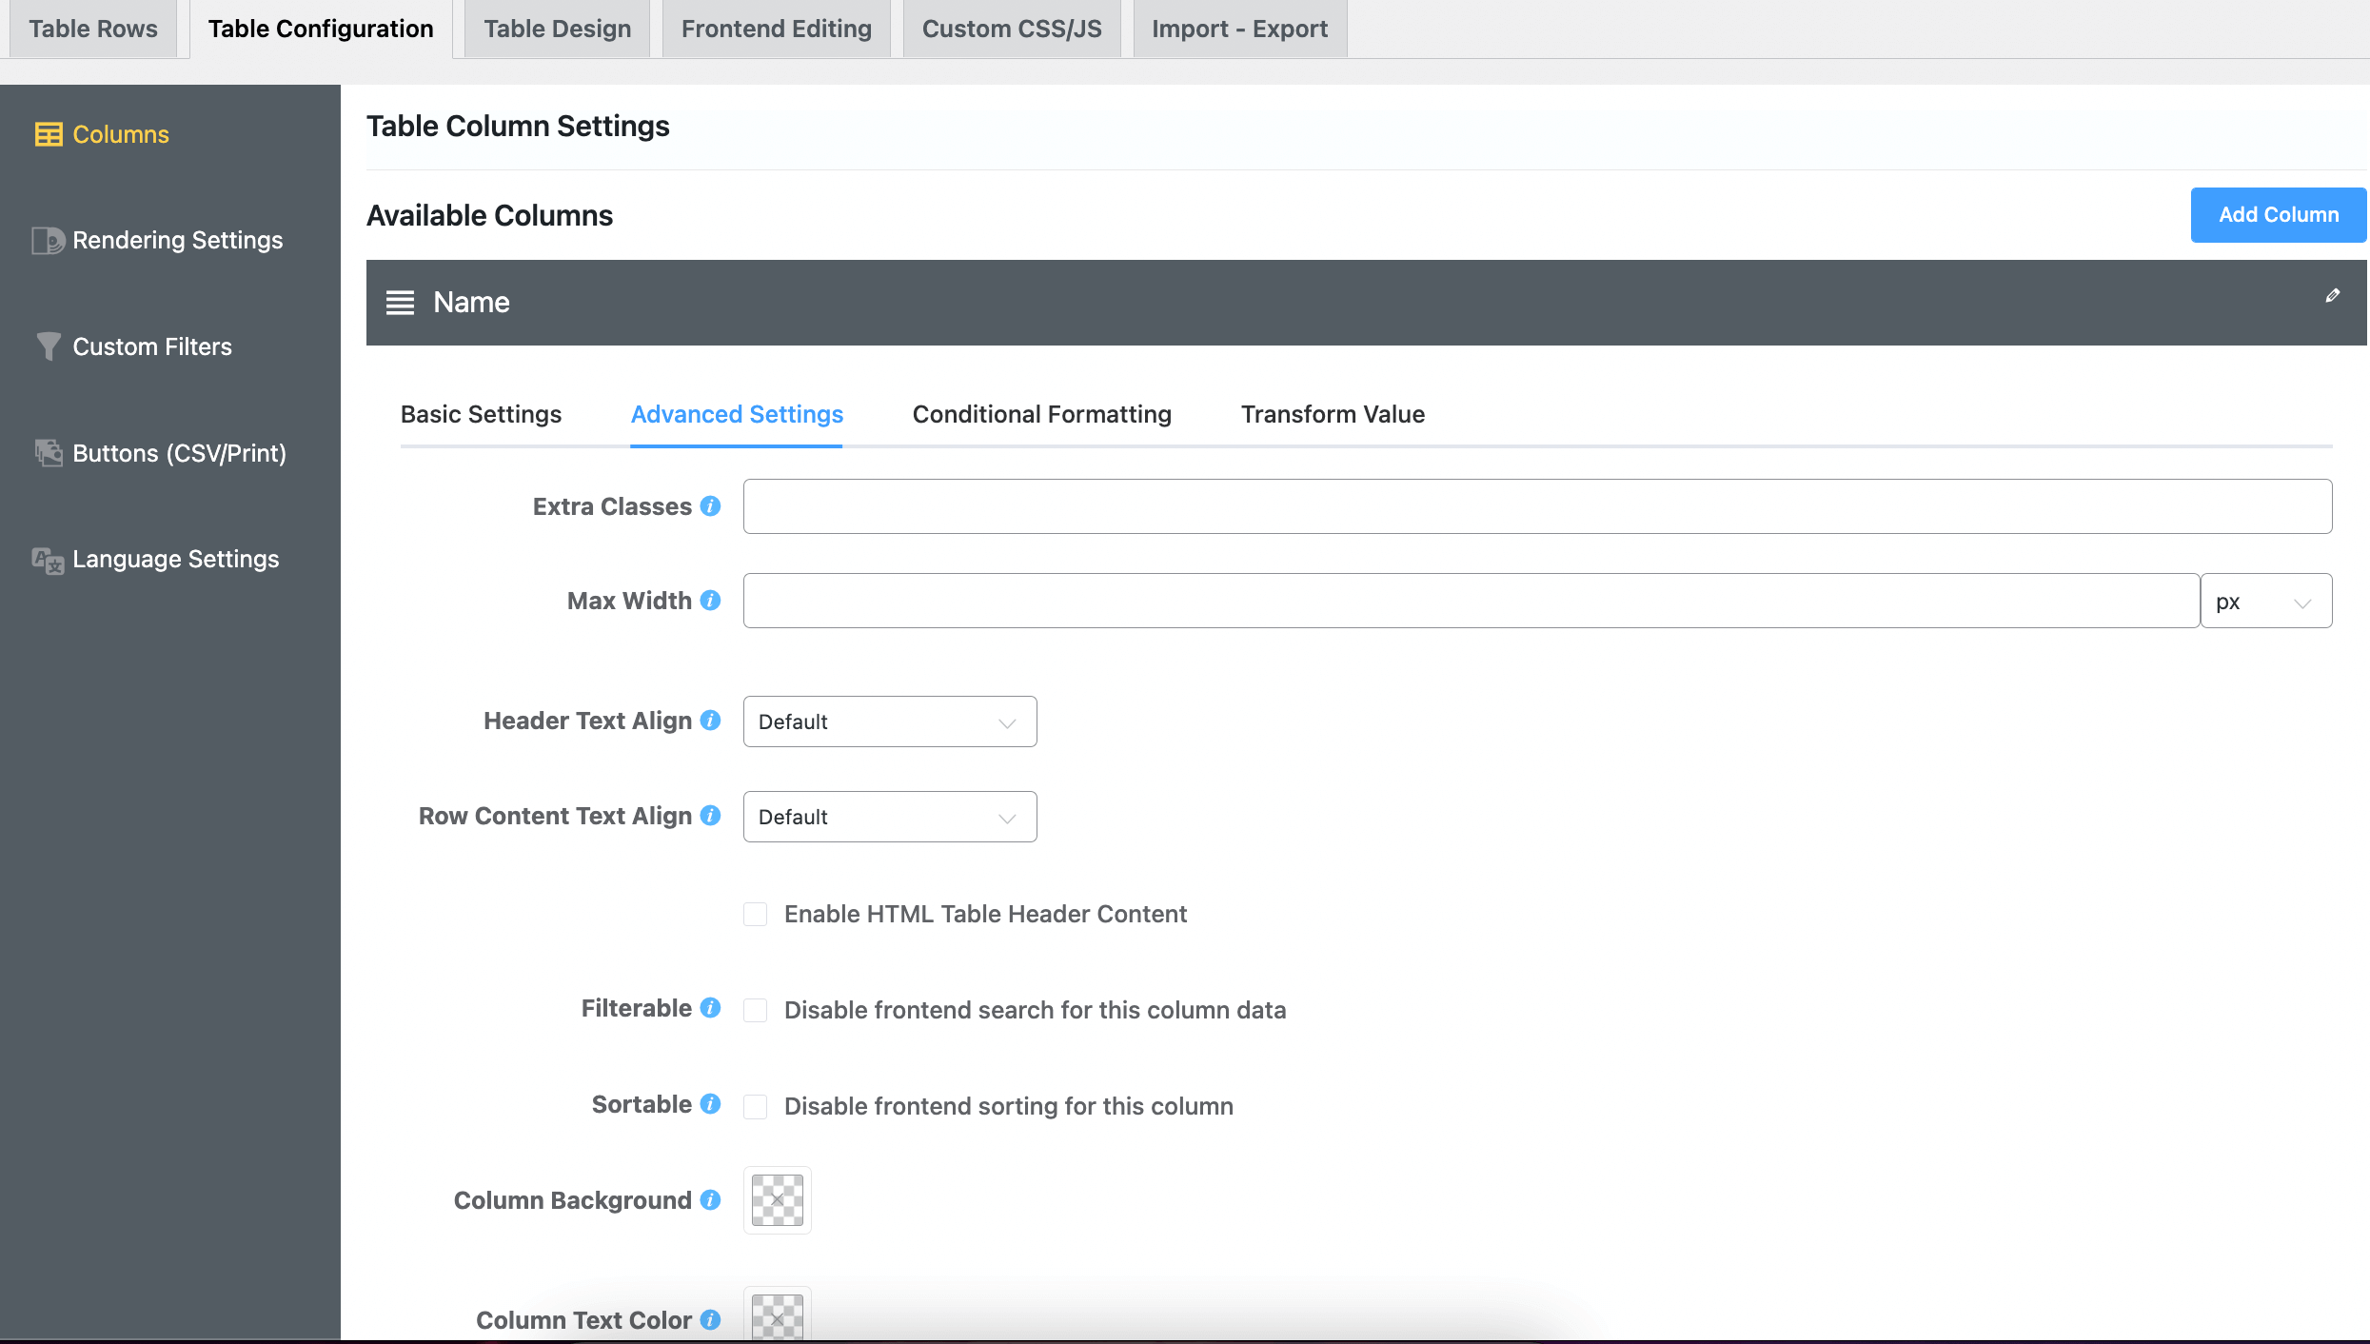Viewport: 2370px width, 1344px height.
Task: Click the Custom Filters funnel icon
Action: [x=48, y=346]
